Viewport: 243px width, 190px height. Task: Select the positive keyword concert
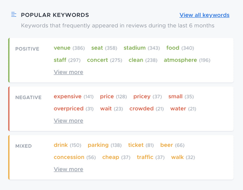(97, 60)
